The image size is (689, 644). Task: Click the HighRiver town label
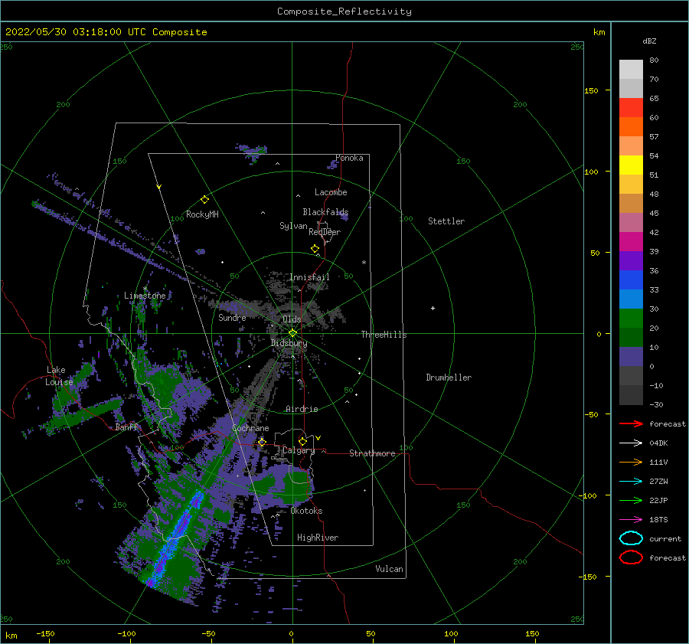point(318,538)
